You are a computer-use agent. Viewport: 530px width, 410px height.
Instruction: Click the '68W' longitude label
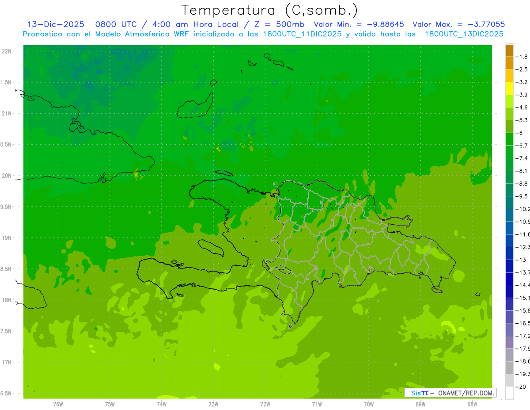472,404
